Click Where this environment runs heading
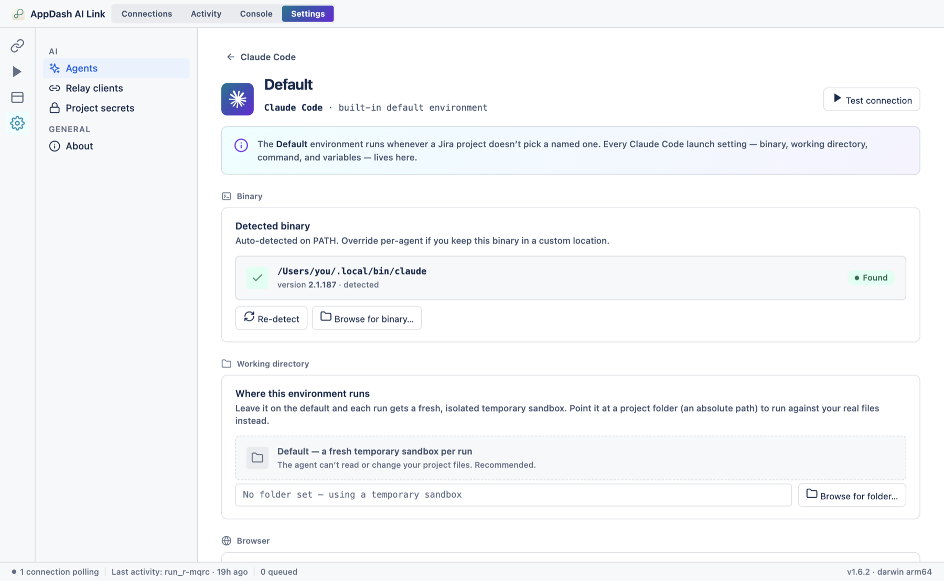This screenshot has width=944, height=581. click(303, 393)
